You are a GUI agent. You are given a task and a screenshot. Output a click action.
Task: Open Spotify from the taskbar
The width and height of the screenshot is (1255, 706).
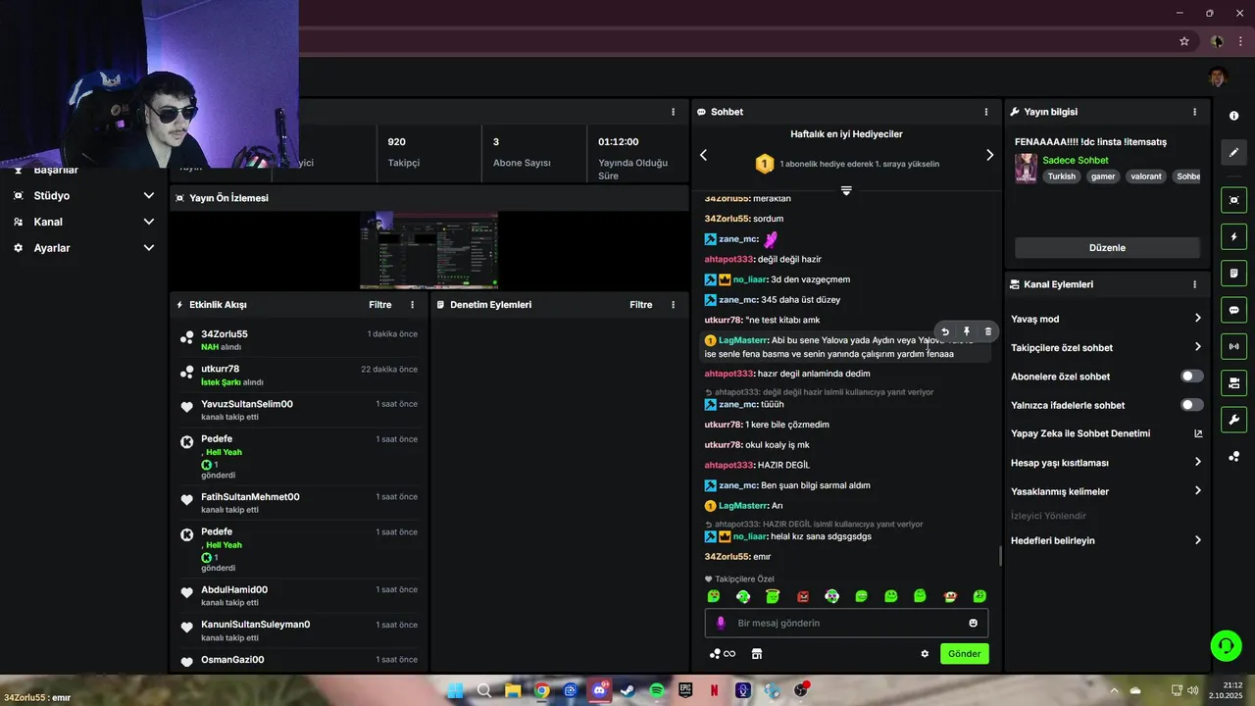pyautogui.click(x=657, y=690)
